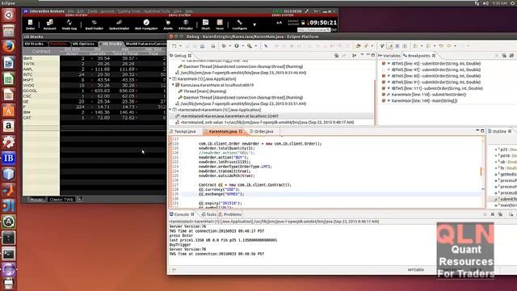Image resolution: width=517 pixels, height=291 pixels.
Task: Toggle the KarenMain line 118 breakpoint checkbox
Action: tap(384, 95)
